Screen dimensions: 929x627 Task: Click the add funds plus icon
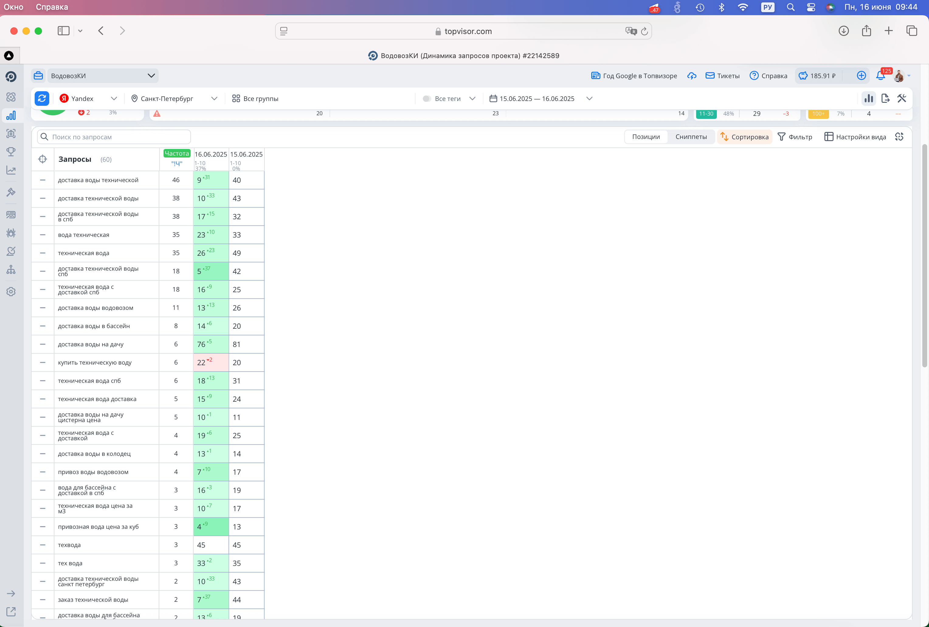click(x=862, y=76)
